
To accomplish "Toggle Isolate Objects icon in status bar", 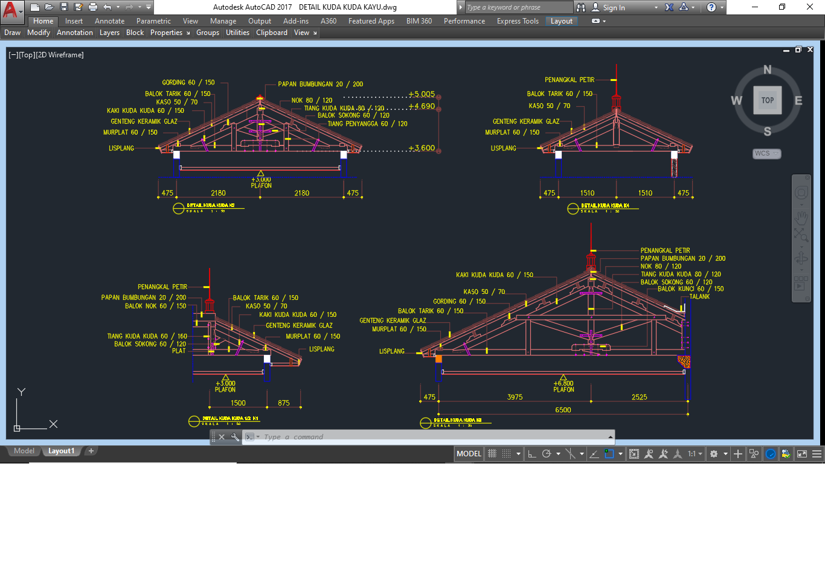I will 754,454.
